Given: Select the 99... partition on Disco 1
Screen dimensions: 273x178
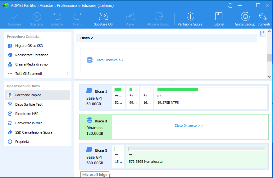Looking at the screenshot, I should [x=133, y=97].
